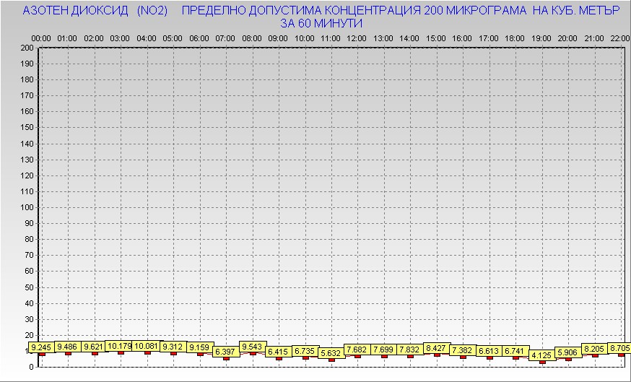Click the 14:00 time axis label
The height and width of the screenshot is (382, 631).
click(409, 39)
